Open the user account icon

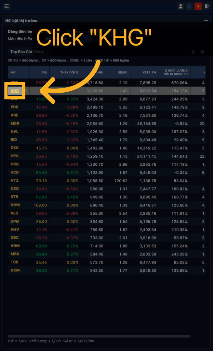coord(180,6)
